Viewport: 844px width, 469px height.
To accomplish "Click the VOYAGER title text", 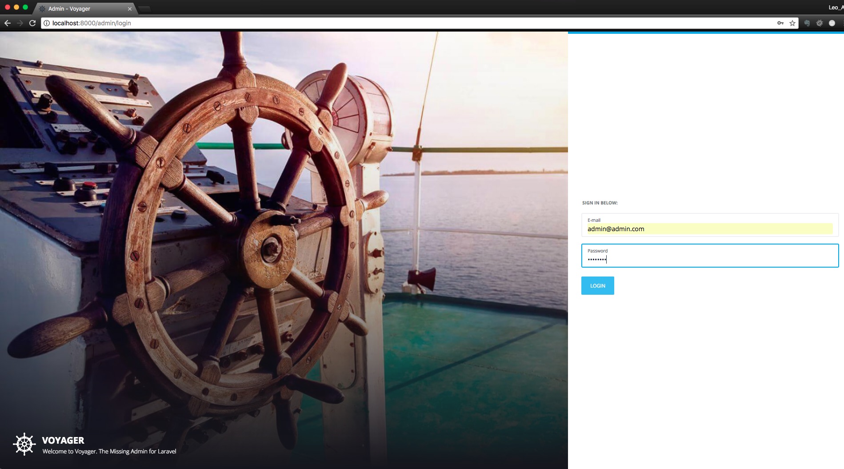I will pos(63,441).
